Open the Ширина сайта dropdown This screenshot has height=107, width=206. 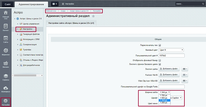165,92
